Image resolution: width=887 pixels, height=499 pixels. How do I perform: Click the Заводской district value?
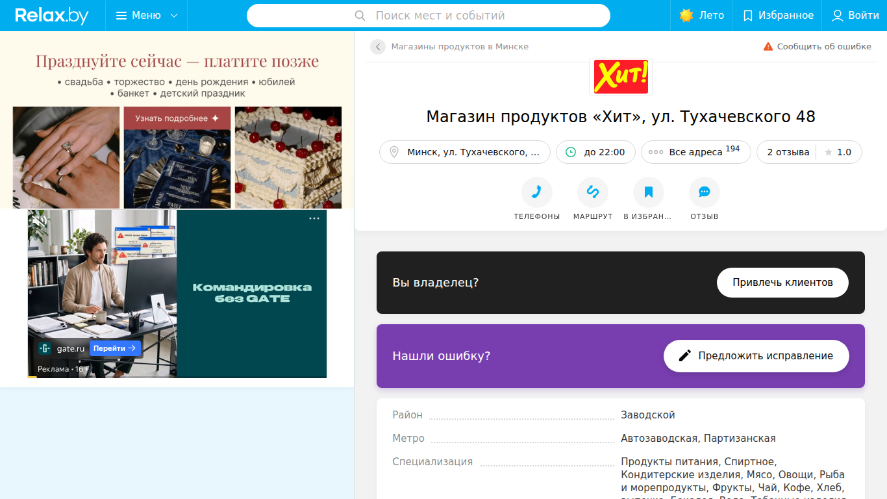[648, 415]
